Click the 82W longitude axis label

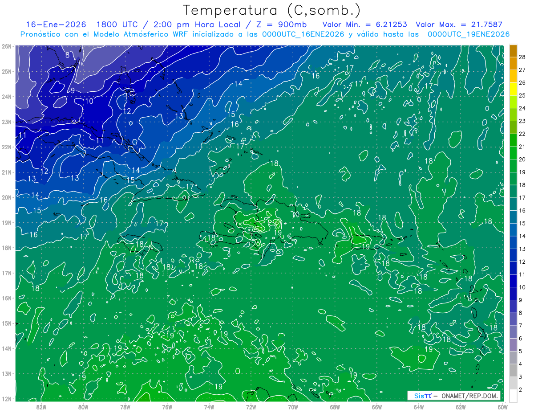[41, 406]
